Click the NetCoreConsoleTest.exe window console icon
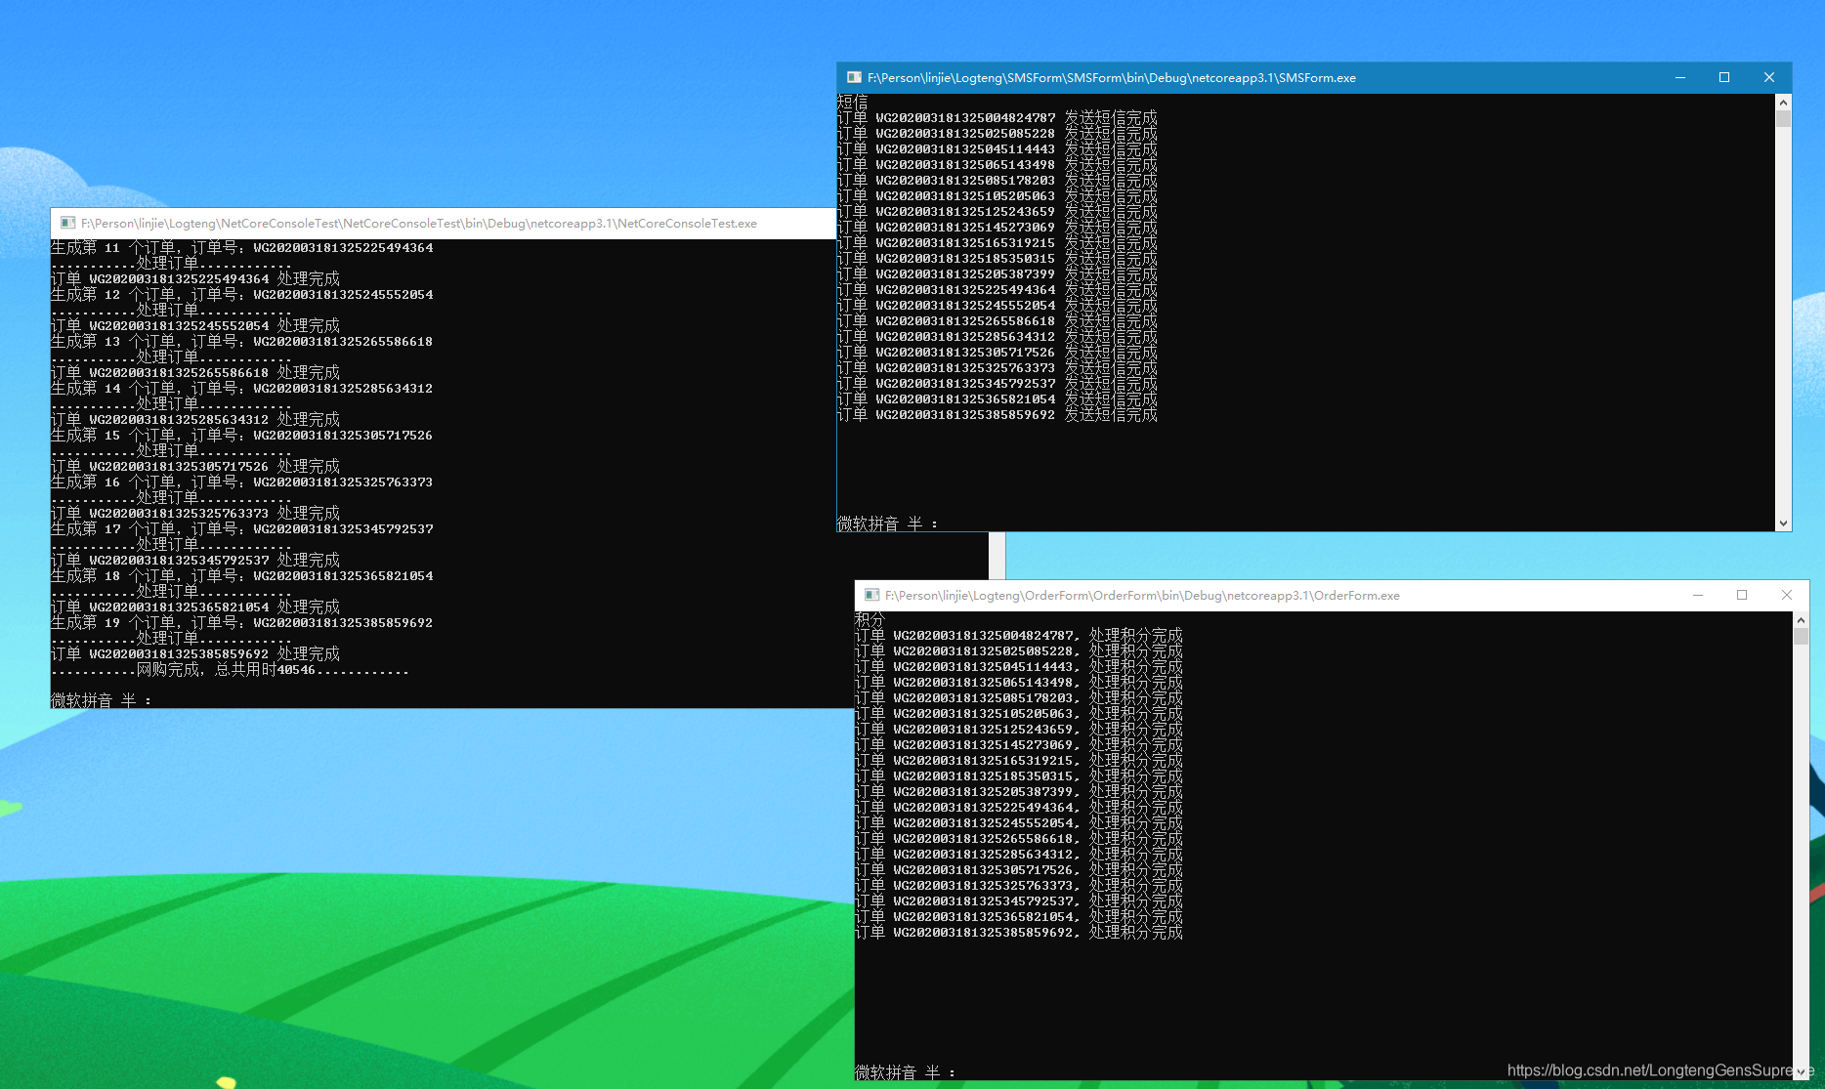 pyautogui.click(x=67, y=223)
